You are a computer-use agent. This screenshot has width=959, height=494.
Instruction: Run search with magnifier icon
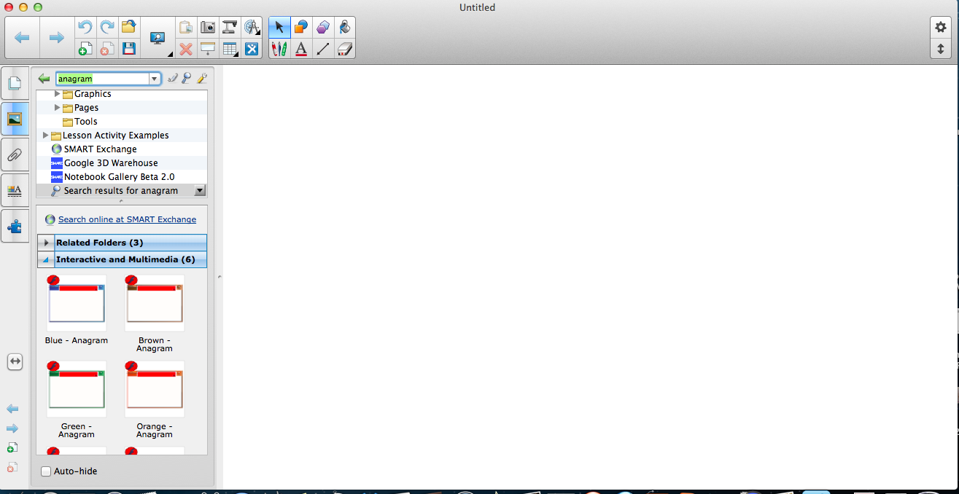tap(187, 79)
